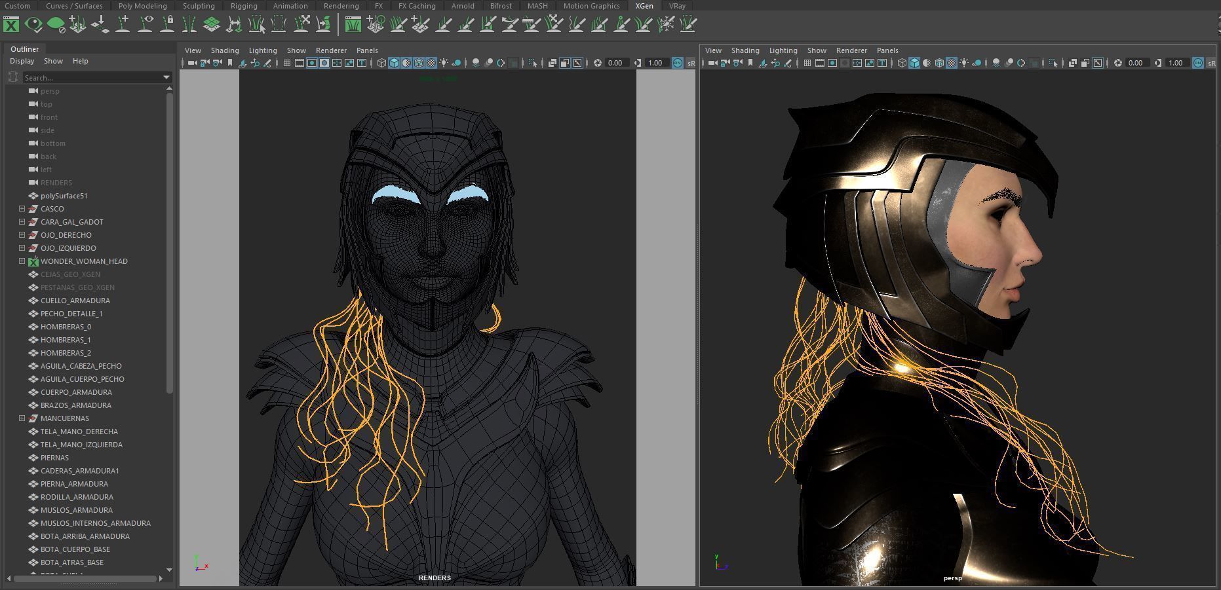Click wireframe cube icon in persp viewport

[x=902, y=63]
